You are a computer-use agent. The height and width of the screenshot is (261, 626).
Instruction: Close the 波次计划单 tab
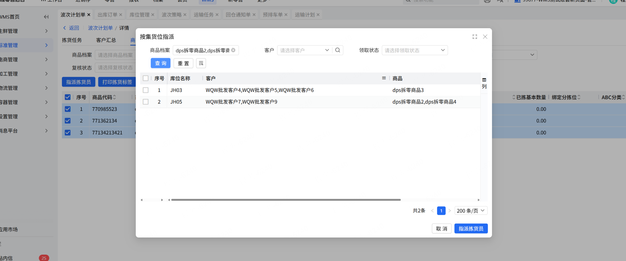89,15
